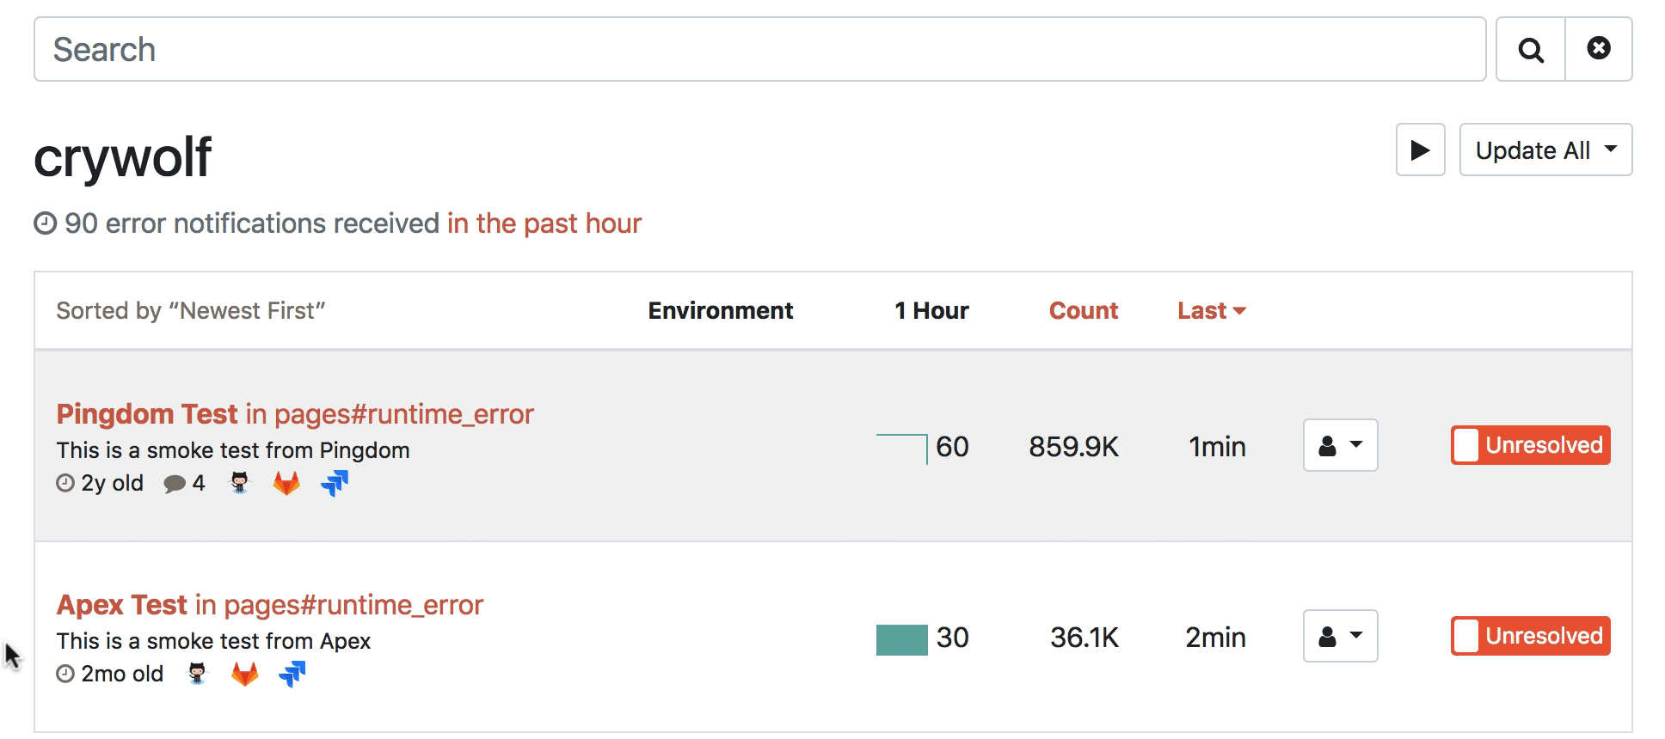Open the Jira icon on Apex Test
This screenshot has width=1665, height=739.
[292, 674]
